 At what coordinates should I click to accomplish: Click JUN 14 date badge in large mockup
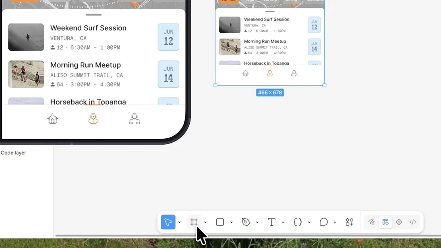coord(169,74)
